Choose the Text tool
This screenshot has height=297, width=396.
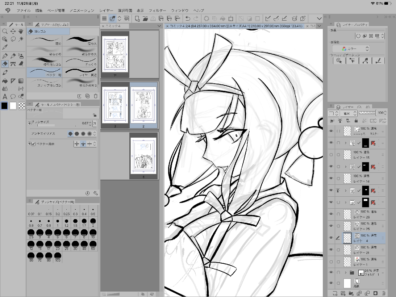5,96
